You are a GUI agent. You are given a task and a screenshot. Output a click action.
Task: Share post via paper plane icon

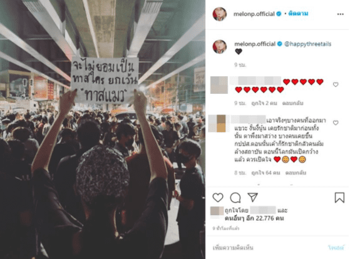pyautogui.click(x=253, y=197)
